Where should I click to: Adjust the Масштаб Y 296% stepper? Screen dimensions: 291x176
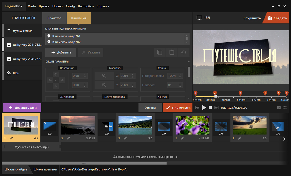click(x=133, y=85)
